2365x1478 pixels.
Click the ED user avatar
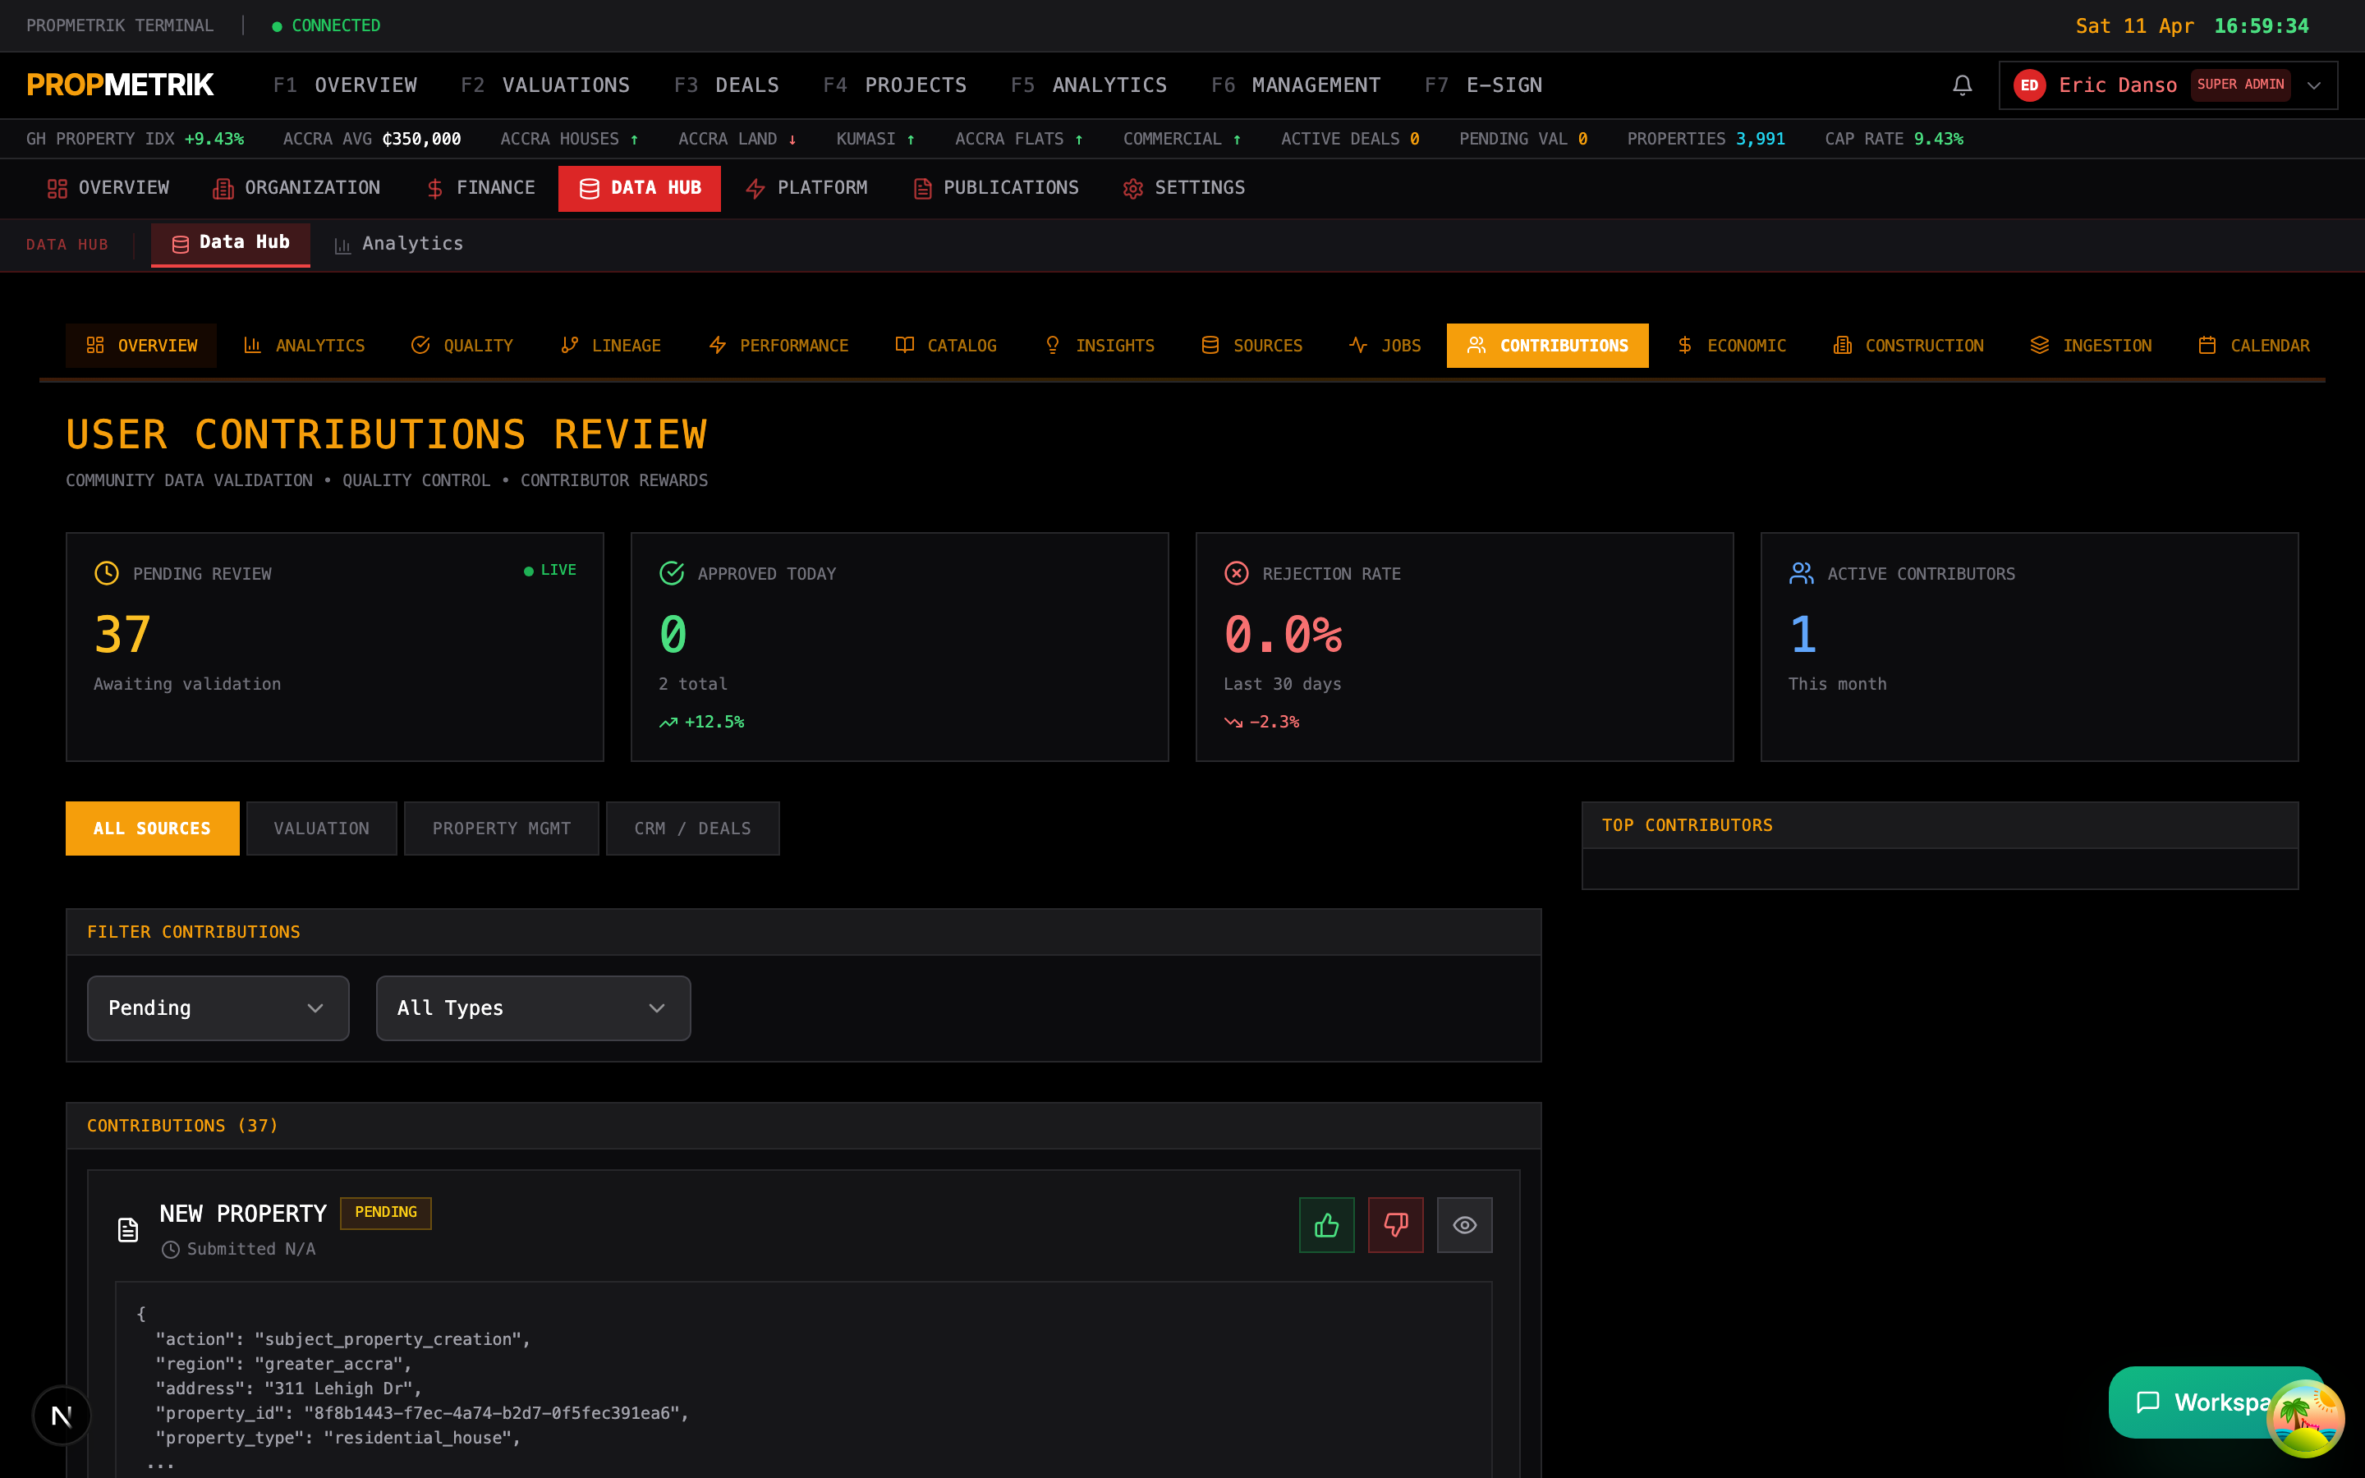pos(2029,85)
